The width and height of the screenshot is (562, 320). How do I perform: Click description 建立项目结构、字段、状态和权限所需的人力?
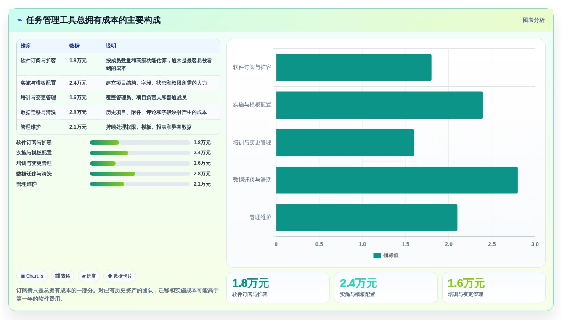pos(156,83)
